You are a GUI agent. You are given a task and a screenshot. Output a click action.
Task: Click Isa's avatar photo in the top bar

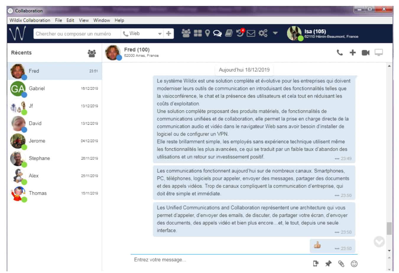point(294,33)
